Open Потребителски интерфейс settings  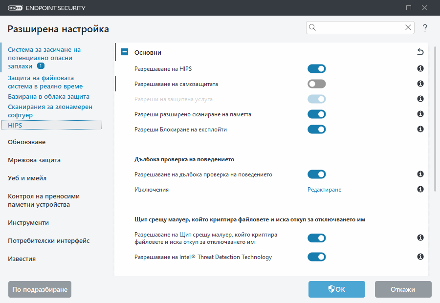[x=49, y=241]
